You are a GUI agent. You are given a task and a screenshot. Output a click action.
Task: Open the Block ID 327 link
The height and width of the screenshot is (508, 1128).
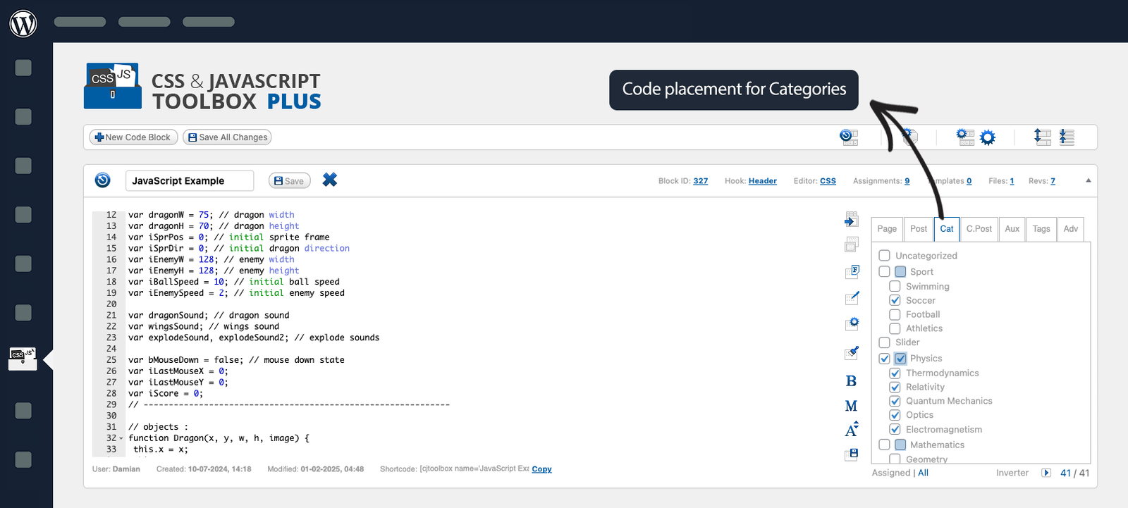coord(700,181)
